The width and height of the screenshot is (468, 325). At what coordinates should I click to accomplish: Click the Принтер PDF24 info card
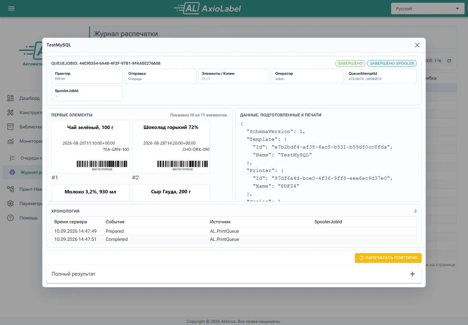[87, 76]
